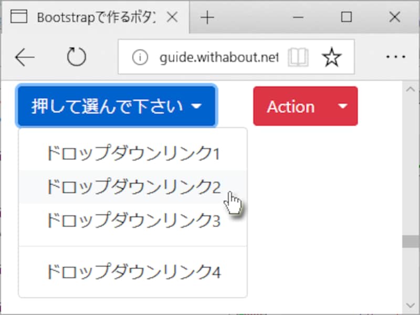Open the browser menu with the three-dots icon
The width and height of the screenshot is (420, 315).
tap(396, 57)
